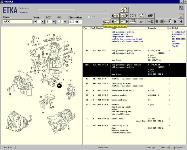Click the Model input field

[x=17, y=22]
